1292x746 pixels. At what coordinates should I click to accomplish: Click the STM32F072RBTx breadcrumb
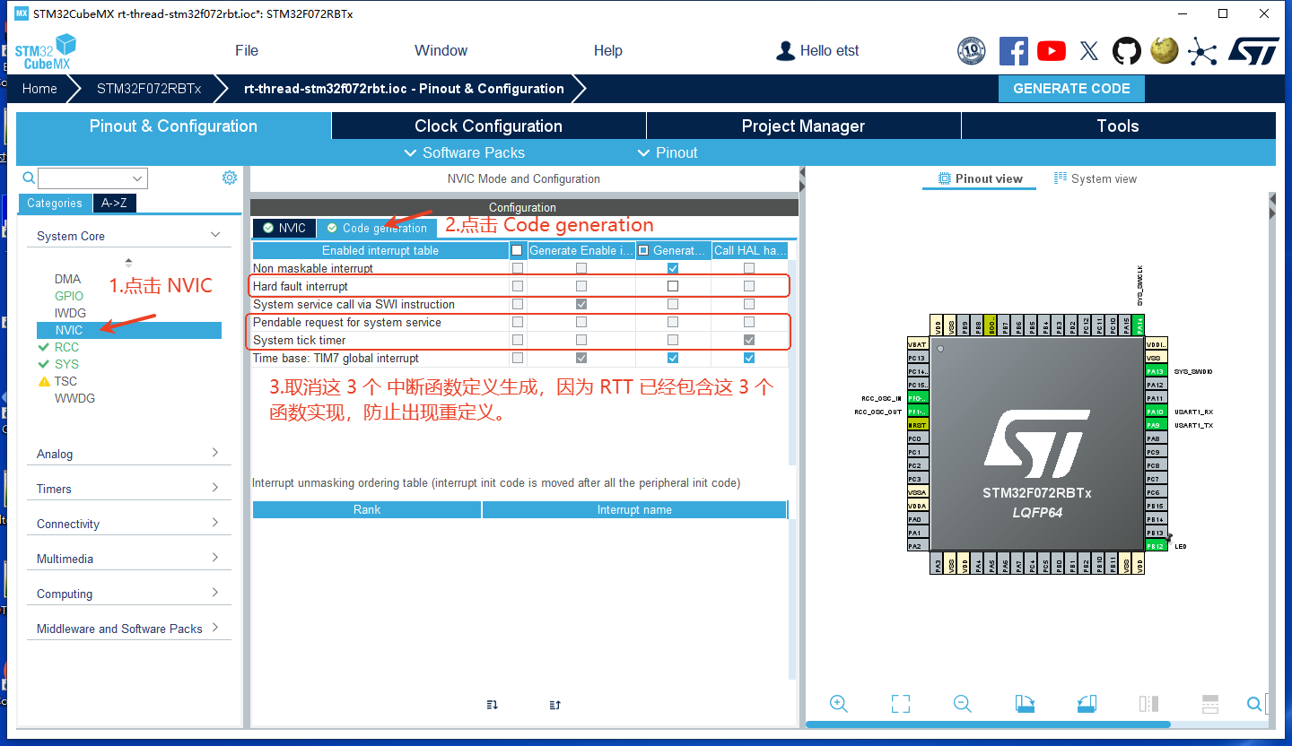click(149, 89)
